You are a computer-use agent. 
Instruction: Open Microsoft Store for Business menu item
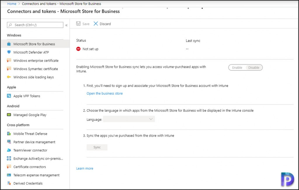[x=35, y=44]
